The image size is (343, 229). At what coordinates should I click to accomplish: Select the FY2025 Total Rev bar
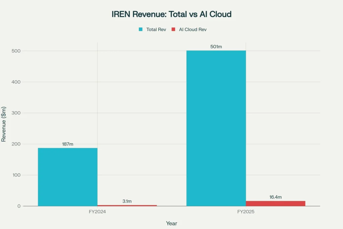(x=216, y=127)
